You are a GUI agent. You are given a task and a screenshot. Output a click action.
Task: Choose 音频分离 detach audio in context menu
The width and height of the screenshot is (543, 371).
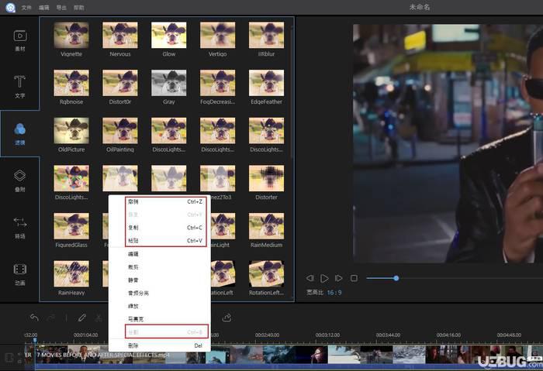pyautogui.click(x=160, y=294)
